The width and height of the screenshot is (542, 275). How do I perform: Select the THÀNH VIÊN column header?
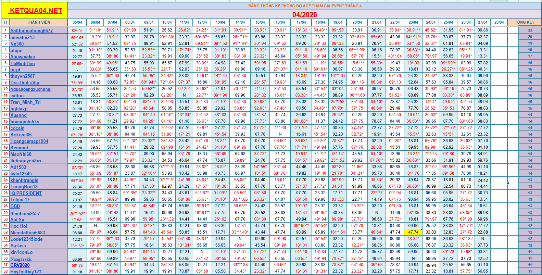(x=38, y=22)
